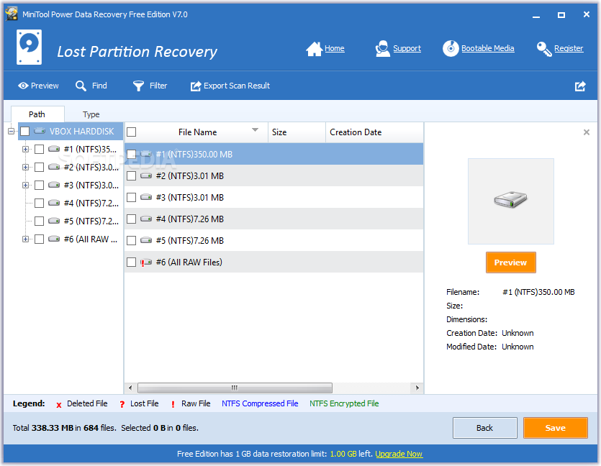The width and height of the screenshot is (601, 466).
Task: Click the Support agent icon
Action: (x=382, y=49)
